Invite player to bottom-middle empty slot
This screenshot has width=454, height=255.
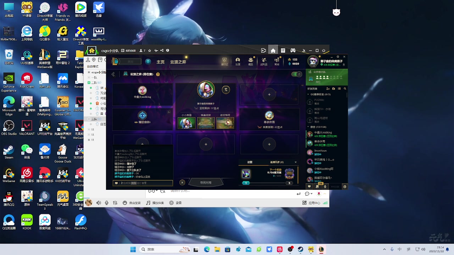(206, 144)
